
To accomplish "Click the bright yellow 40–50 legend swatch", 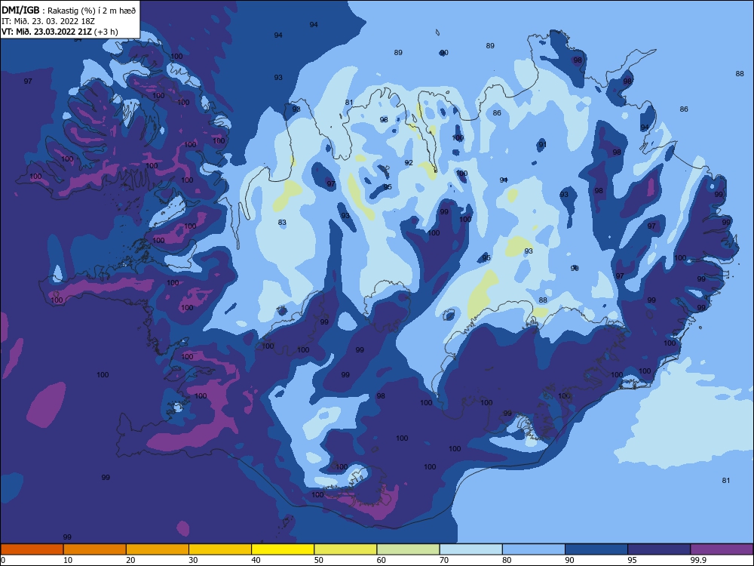I will [x=283, y=549].
